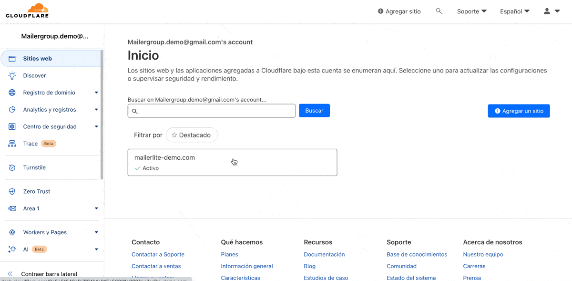
Task: Open Documentación footer link
Action: coord(324,254)
